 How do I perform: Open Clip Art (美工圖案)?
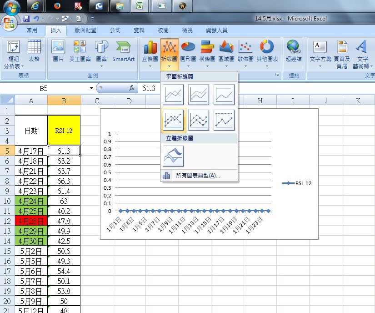point(80,51)
